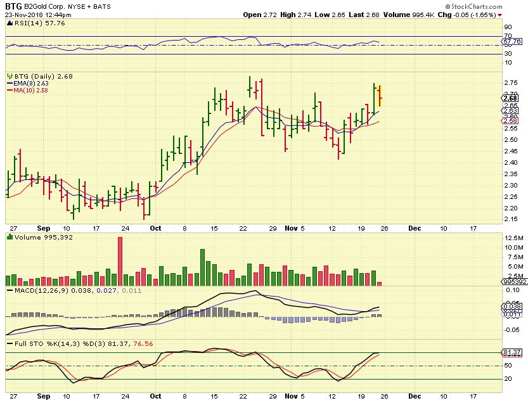Image resolution: width=528 pixels, height=403 pixels.
Task: Click the 23-Nov-2018 12:44pm timestamp
Action: click(38, 15)
